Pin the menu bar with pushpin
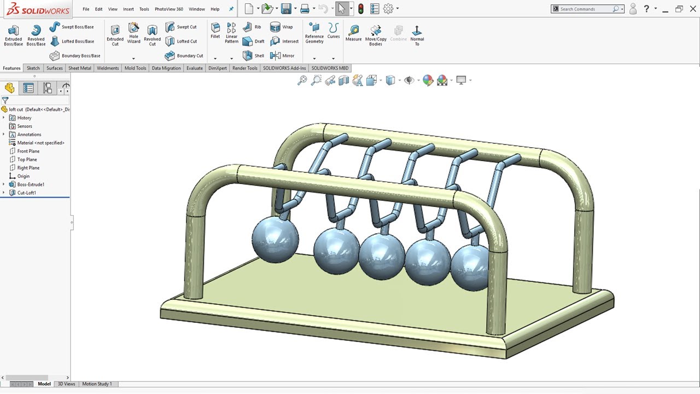The height and width of the screenshot is (394, 700). tap(231, 9)
